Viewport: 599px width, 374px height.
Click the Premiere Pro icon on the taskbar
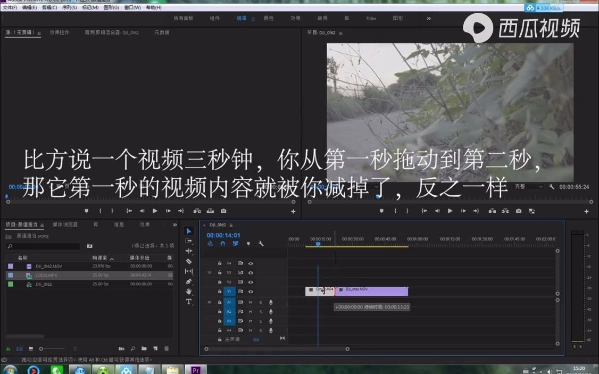[196, 368]
